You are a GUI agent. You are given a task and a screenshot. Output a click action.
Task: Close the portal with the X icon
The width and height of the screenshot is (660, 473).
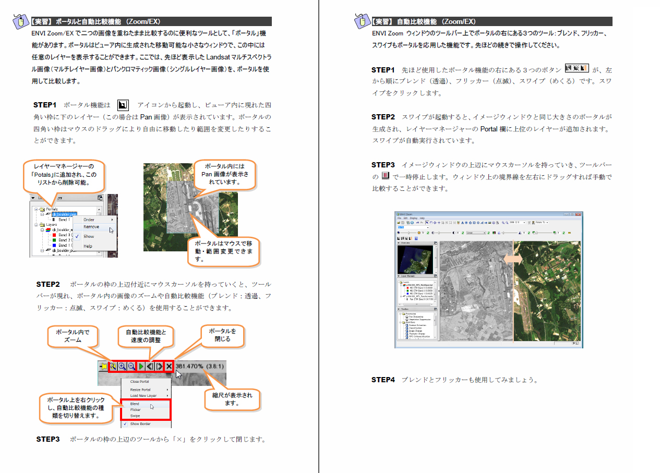(169, 367)
